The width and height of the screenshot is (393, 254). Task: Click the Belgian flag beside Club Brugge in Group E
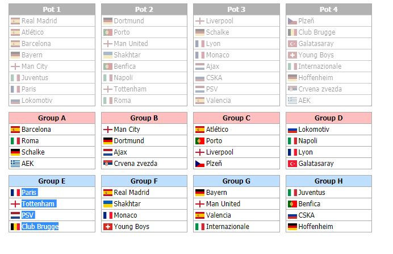[15, 227]
